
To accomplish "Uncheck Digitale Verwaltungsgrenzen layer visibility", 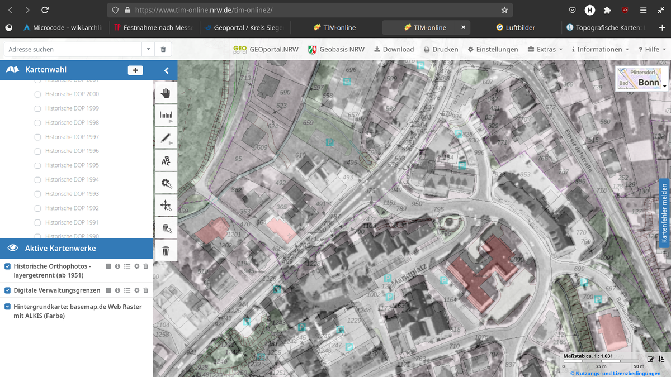I will 8,290.
